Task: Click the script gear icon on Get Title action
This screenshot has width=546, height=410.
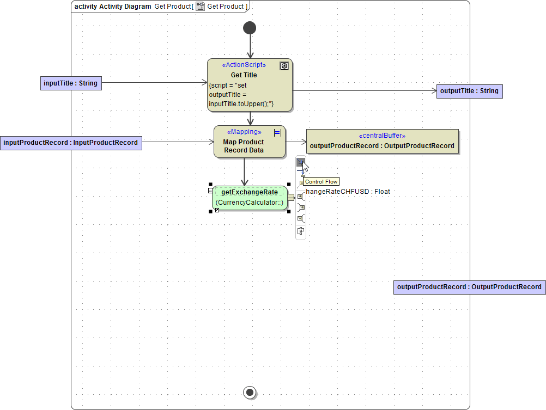Action: click(284, 65)
